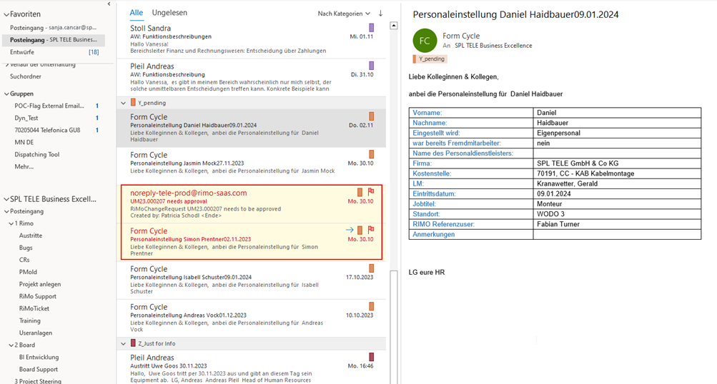This screenshot has width=717, height=384.
Task: Click red flag on noreply-tele-prod email
Action: (x=371, y=192)
